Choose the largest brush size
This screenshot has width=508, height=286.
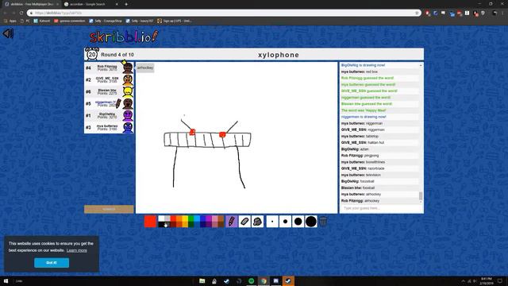(x=311, y=222)
